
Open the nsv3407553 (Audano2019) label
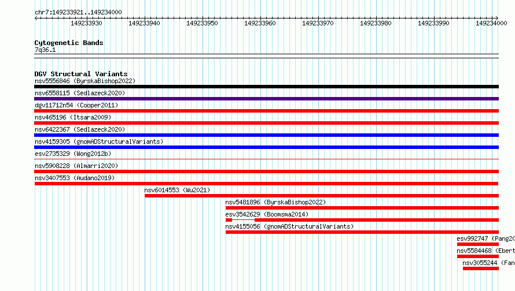tap(75, 178)
